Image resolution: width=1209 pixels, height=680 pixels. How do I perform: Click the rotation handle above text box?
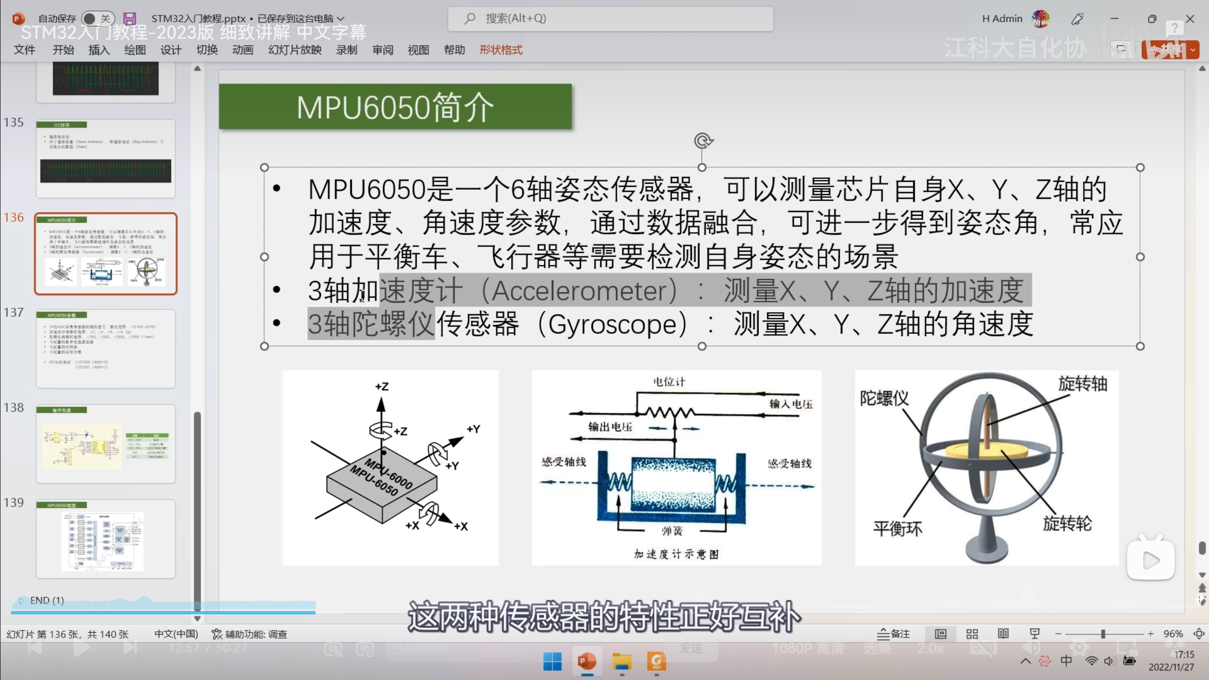(702, 141)
